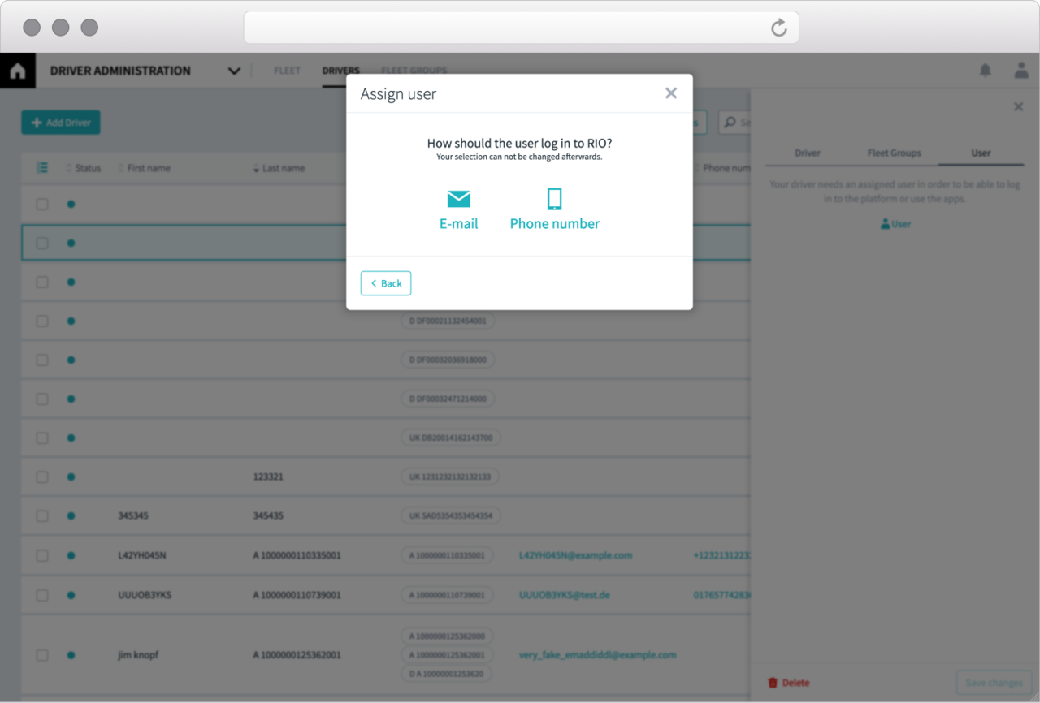
Task: Open the table select-all list icon
Action: click(42, 168)
